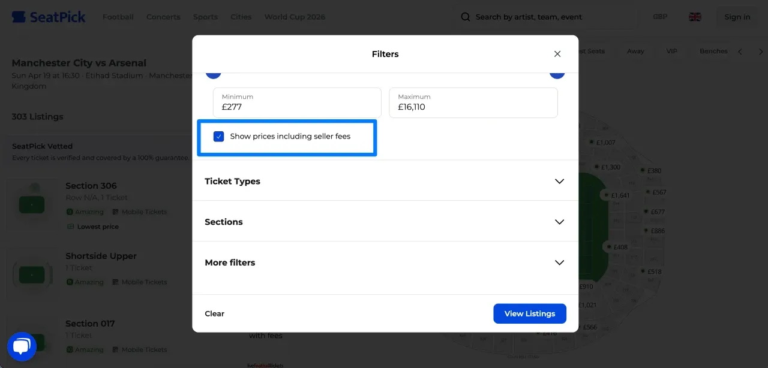Select Football from the navigation
This screenshot has height=368, width=768.
[x=118, y=17]
